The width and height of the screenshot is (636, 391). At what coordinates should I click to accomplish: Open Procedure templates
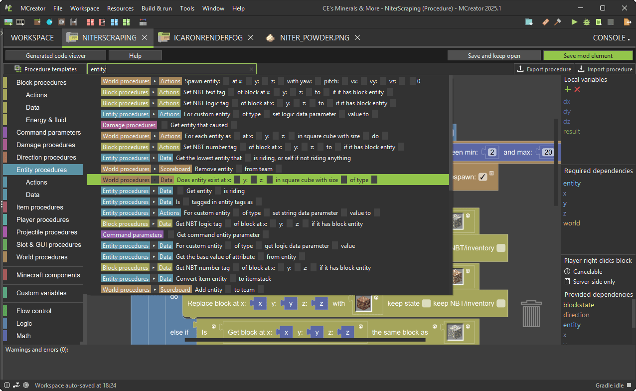tap(45, 69)
